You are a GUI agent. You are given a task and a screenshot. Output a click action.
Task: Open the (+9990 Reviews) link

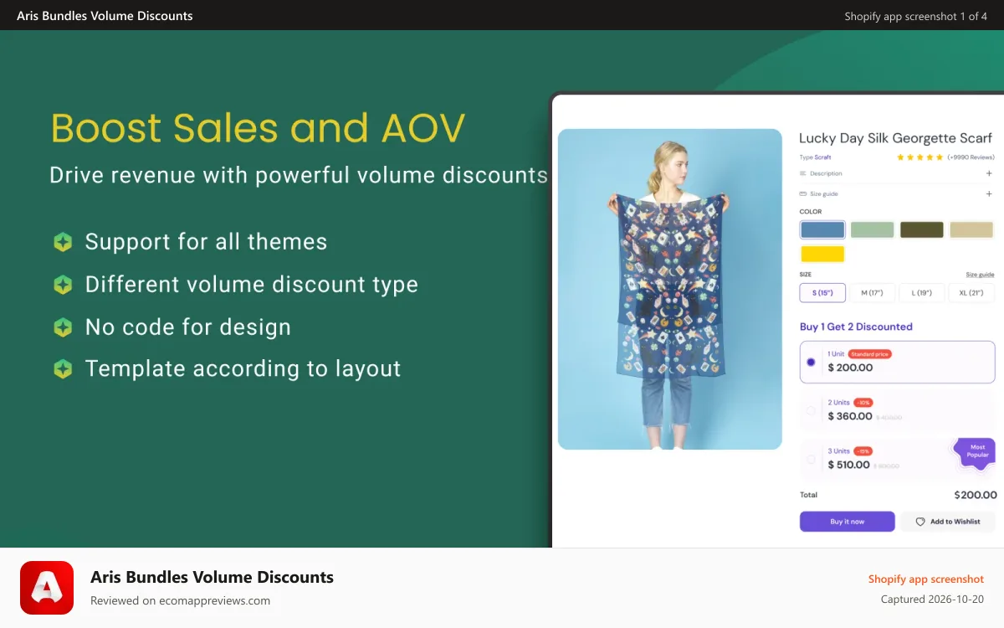click(x=971, y=157)
